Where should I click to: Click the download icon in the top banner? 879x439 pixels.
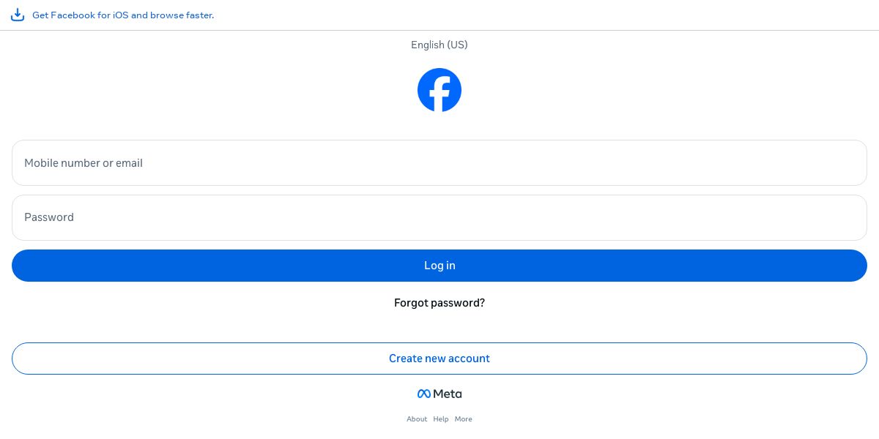[x=18, y=15]
